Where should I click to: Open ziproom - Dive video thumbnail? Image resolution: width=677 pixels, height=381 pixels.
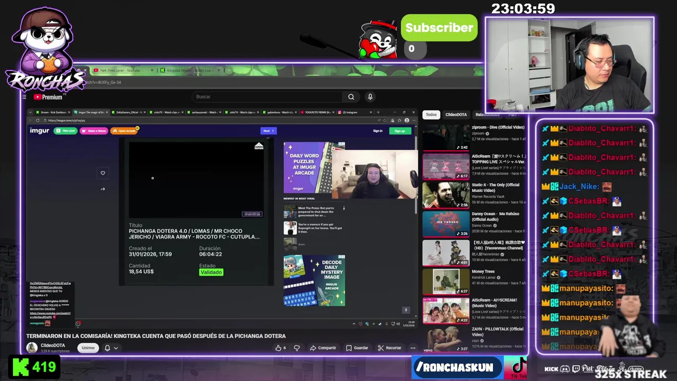(446, 138)
